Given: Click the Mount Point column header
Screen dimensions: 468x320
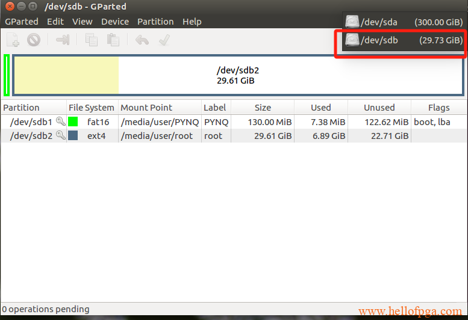Looking at the screenshot, I should click(x=160, y=107).
